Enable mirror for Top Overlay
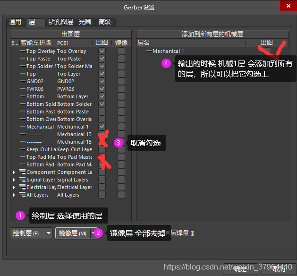 click(x=121, y=51)
